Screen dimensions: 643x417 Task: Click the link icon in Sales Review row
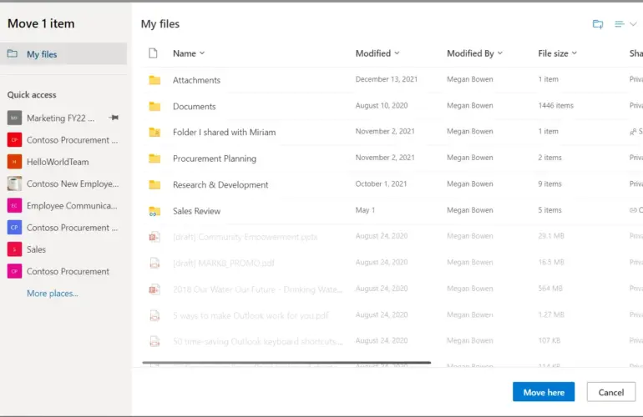[x=633, y=210]
